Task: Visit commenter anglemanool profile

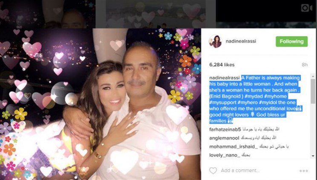Action: point(224,138)
